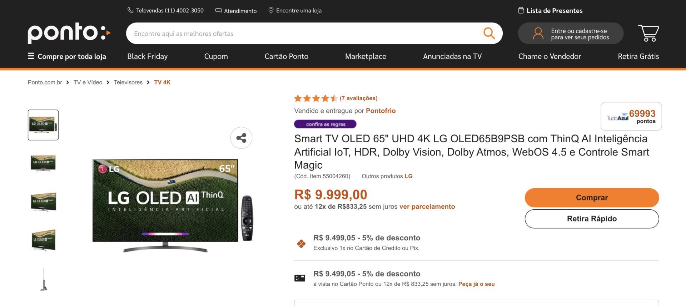
Task: Click the Lista de Presentes gift icon
Action: [521, 10]
